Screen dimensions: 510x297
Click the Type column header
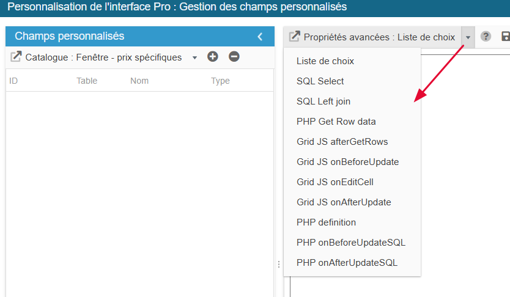220,81
